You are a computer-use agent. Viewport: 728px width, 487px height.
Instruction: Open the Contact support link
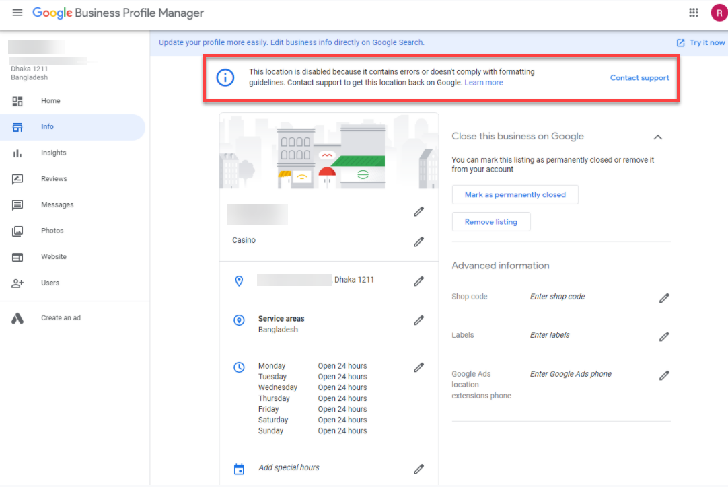(x=639, y=77)
